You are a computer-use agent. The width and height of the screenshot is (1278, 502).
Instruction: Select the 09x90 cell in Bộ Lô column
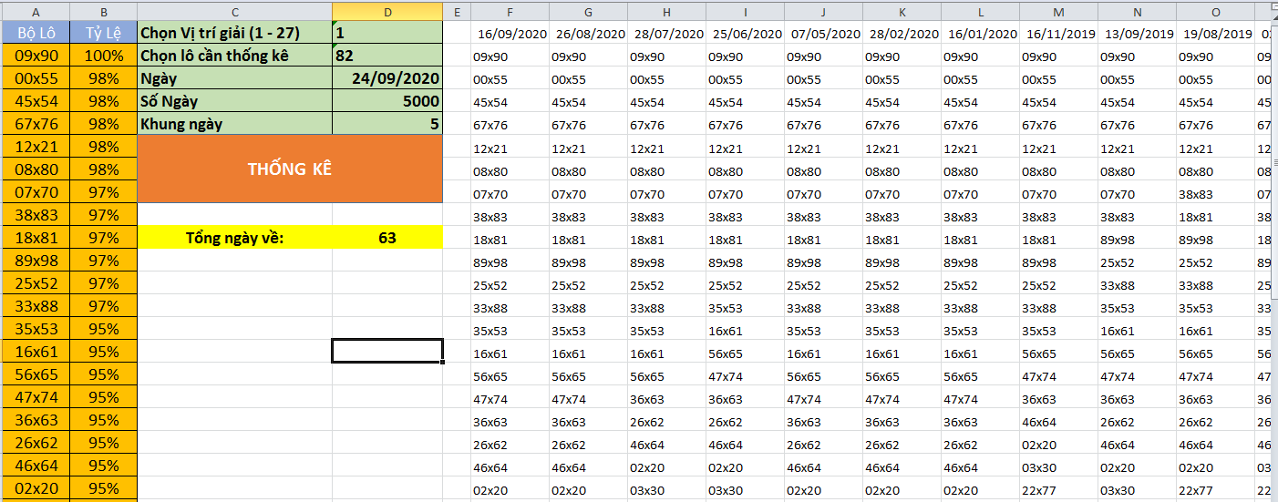pos(35,56)
